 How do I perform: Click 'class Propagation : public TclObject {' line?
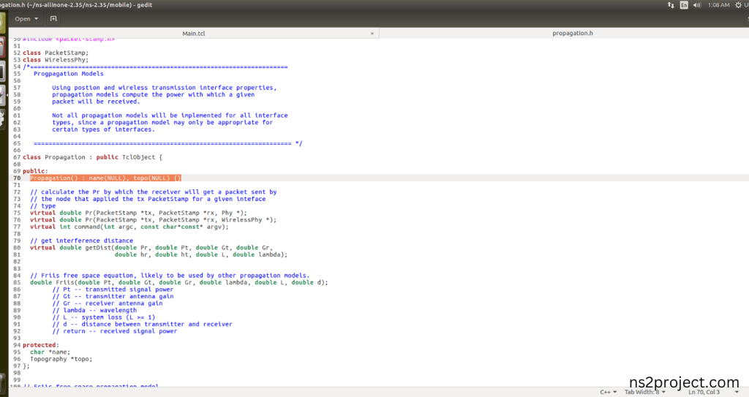pos(92,157)
